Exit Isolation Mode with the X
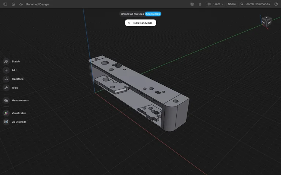Screen dimensions: 281x175 [x=129, y=23]
